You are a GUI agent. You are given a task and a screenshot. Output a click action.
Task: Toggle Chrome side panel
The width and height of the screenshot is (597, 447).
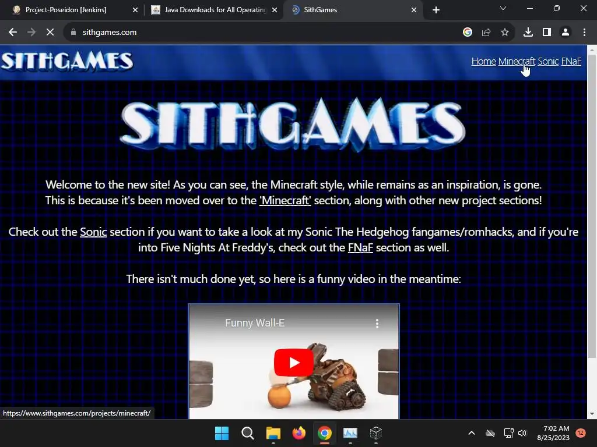(x=547, y=33)
